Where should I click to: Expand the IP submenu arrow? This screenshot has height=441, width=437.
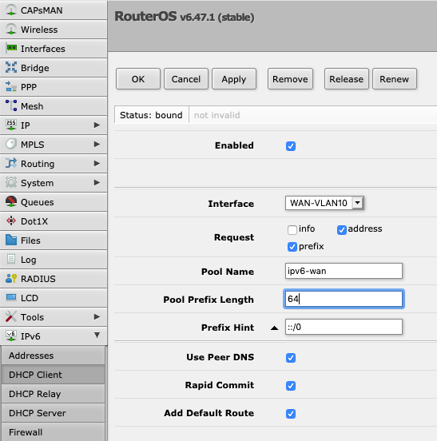coord(97,125)
